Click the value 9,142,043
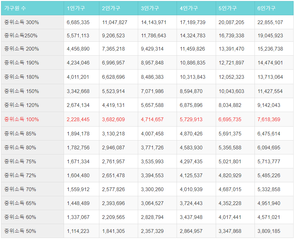This screenshot has width=295, height=240. coord(269,105)
